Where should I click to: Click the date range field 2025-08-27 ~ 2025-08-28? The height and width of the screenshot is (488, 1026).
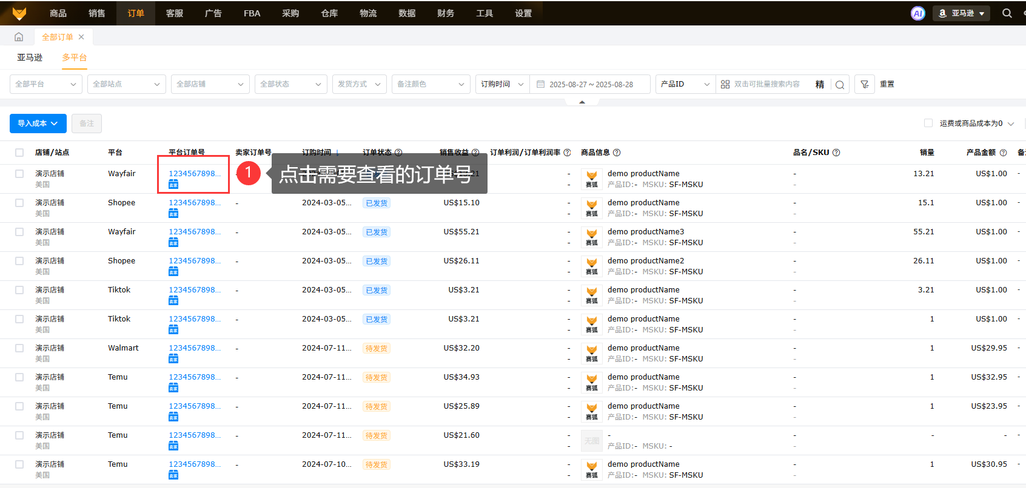(x=591, y=85)
